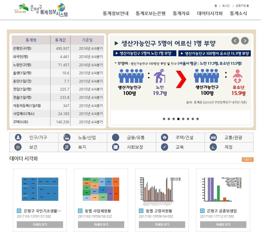Image resolution: width=261 pixels, height=233 pixels.
Task: Click the 더보기 button
Action: [247, 159]
